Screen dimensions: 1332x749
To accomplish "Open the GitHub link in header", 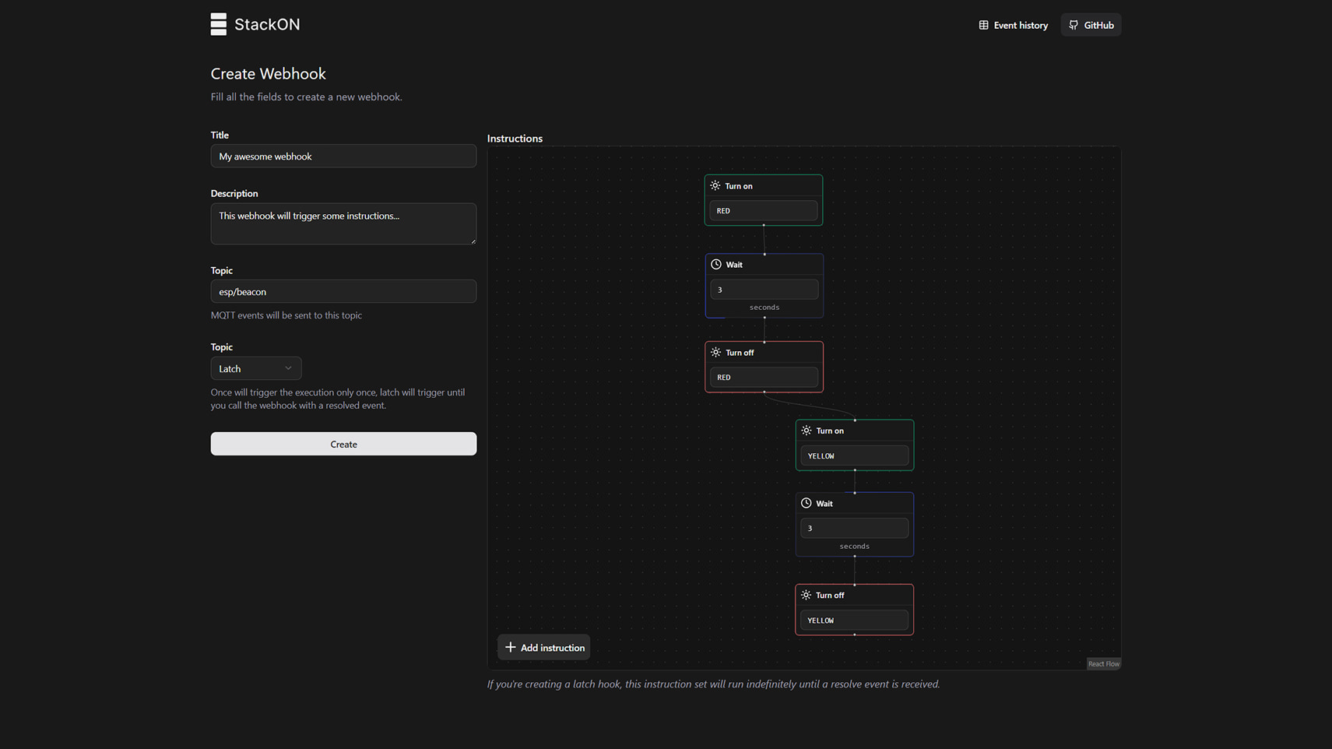I will click(1091, 25).
